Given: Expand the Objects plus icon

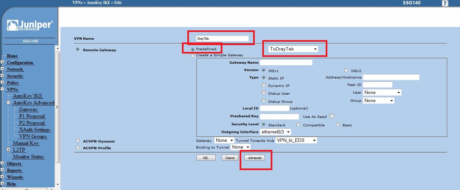Looking at the screenshot, I should coord(2,163).
